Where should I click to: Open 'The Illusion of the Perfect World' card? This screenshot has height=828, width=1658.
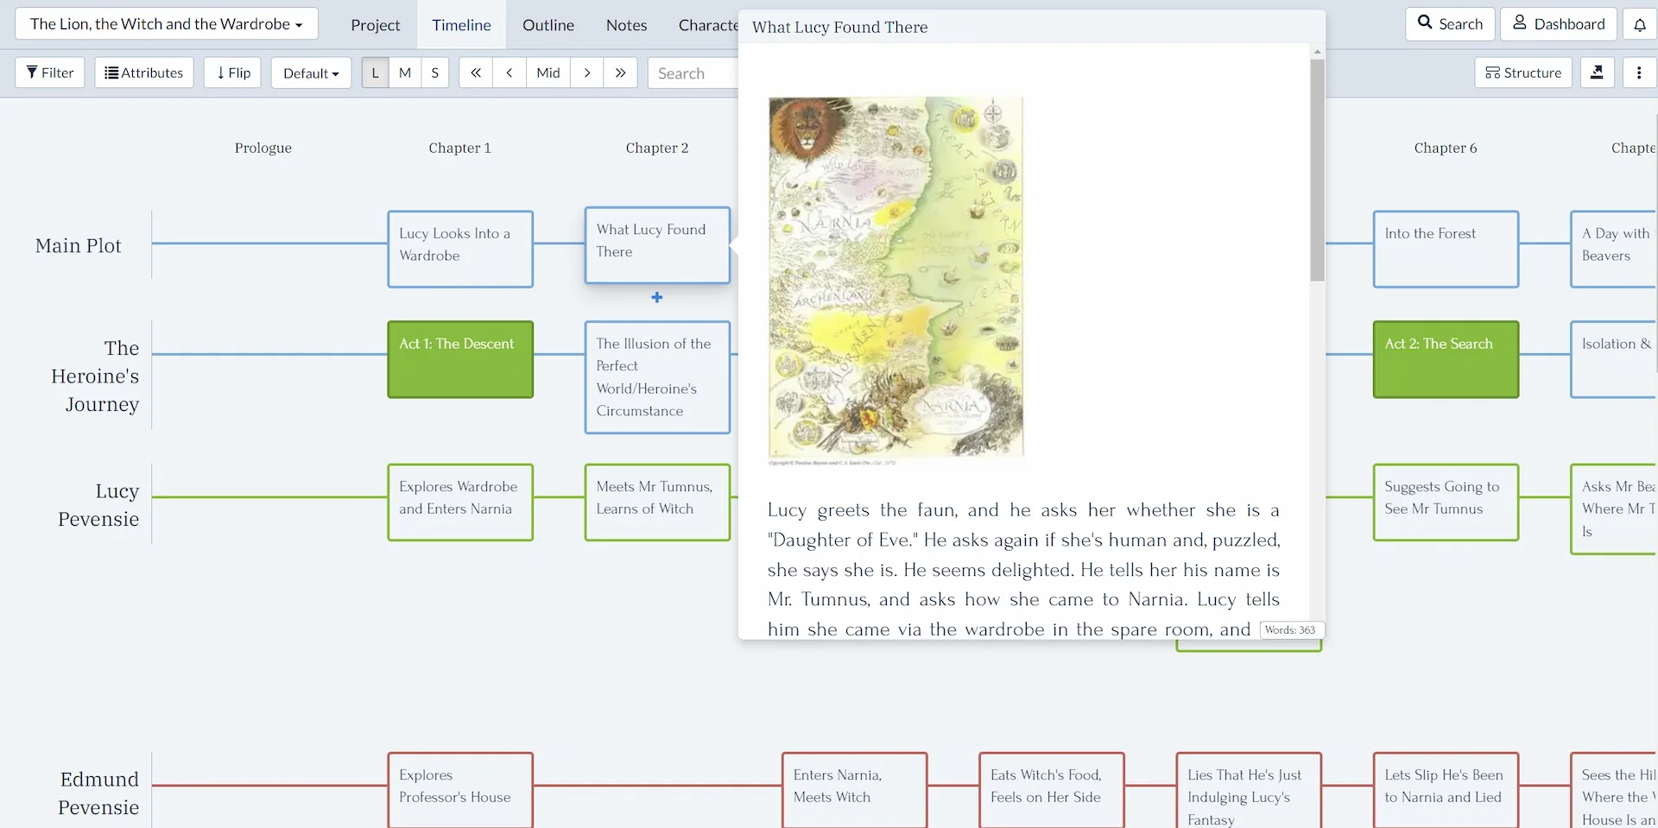click(657, 377)
